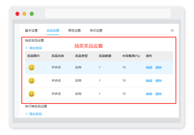
Task: Click the 操作 column header
Action: tap(149, 56)
